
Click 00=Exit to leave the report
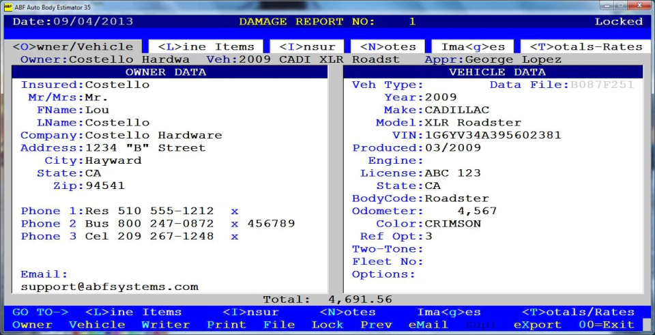606,325
